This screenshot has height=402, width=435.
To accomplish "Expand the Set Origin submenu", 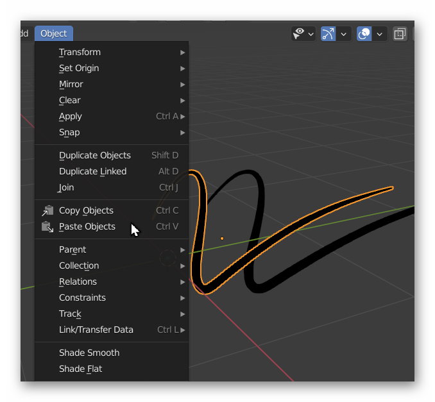I will pyautogui.click(x=112, y=68).
